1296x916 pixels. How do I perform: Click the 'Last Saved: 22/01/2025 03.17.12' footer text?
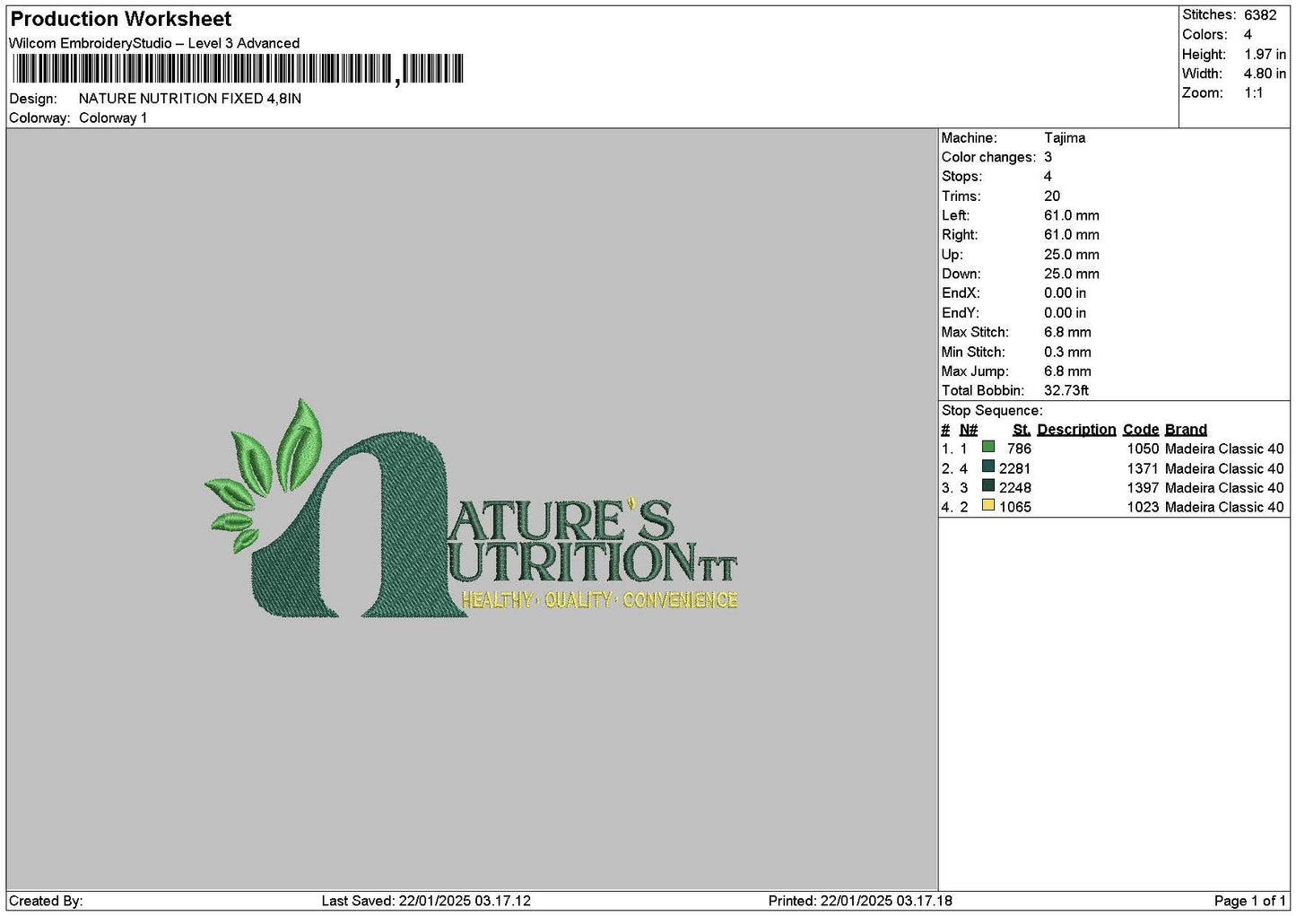pyautogui.click(x=426, y=901)
